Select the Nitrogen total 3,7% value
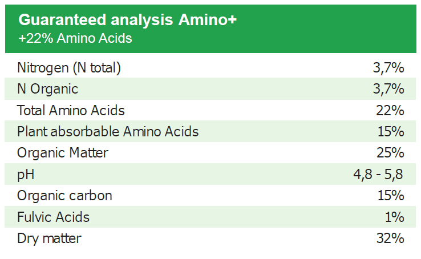 [388, 68]
